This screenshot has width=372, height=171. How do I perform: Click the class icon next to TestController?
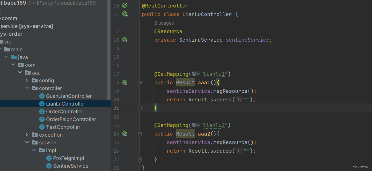coord(42,127)
